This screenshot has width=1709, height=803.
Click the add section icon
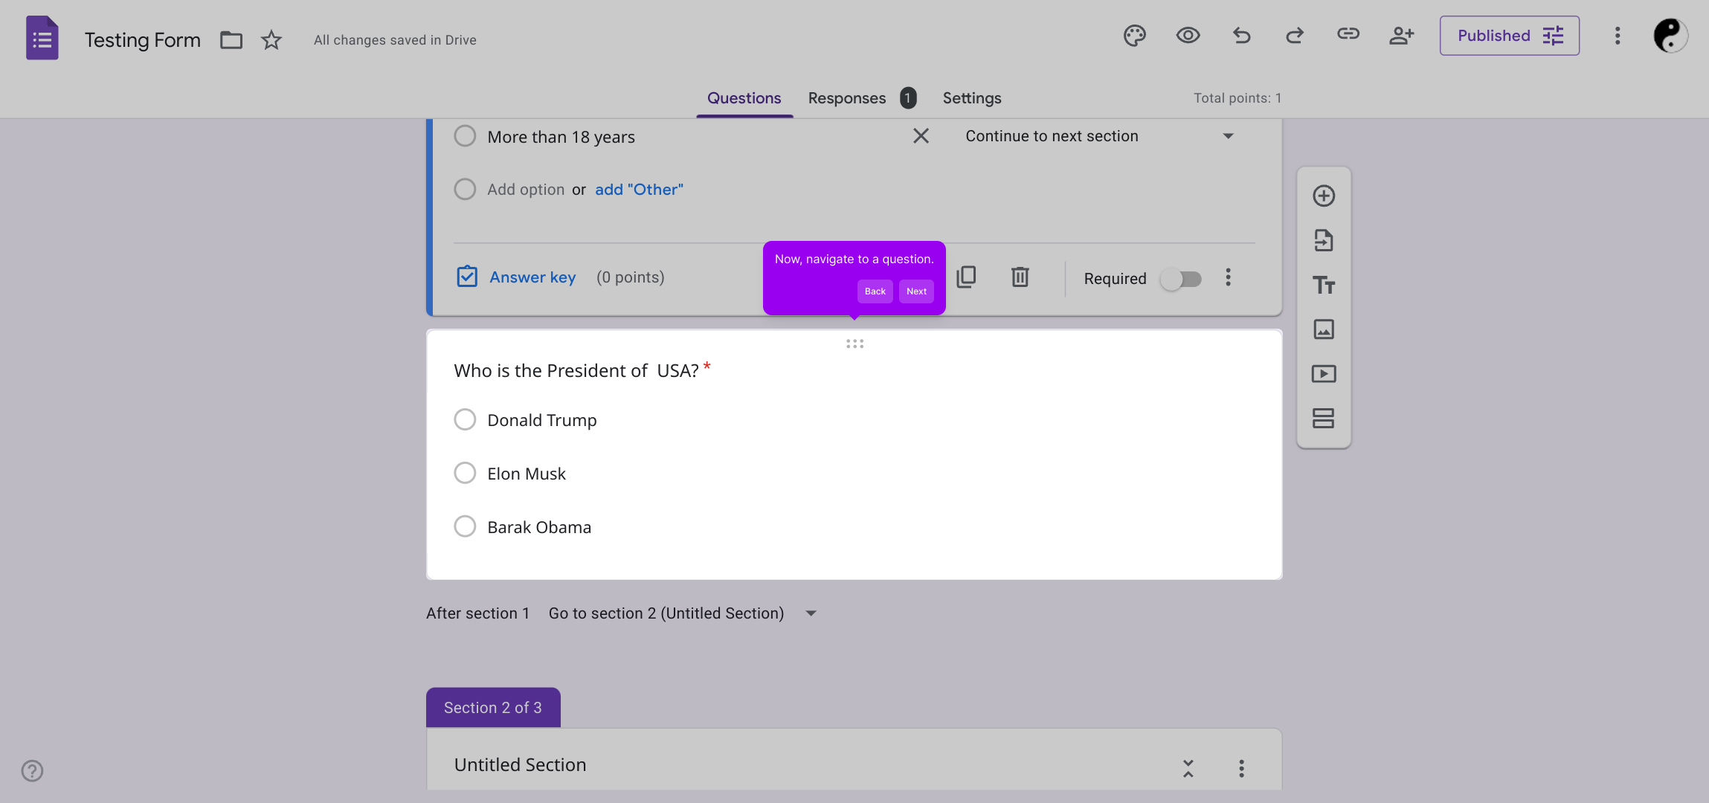click(x=1323, y=418)
